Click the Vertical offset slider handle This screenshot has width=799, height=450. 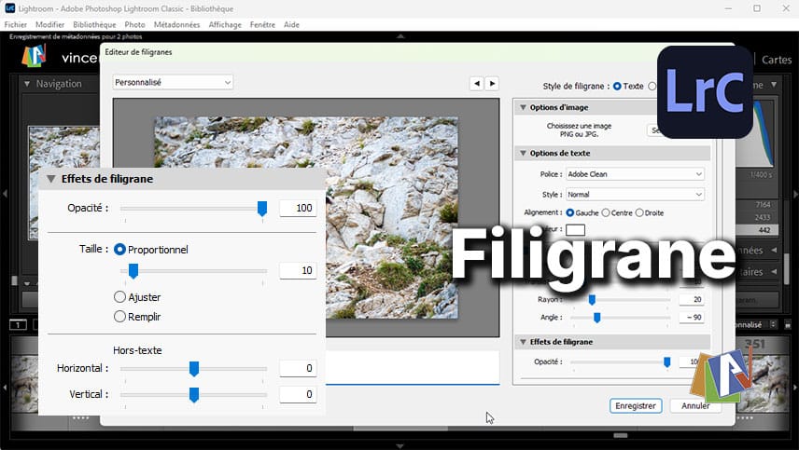pos(193,395)
